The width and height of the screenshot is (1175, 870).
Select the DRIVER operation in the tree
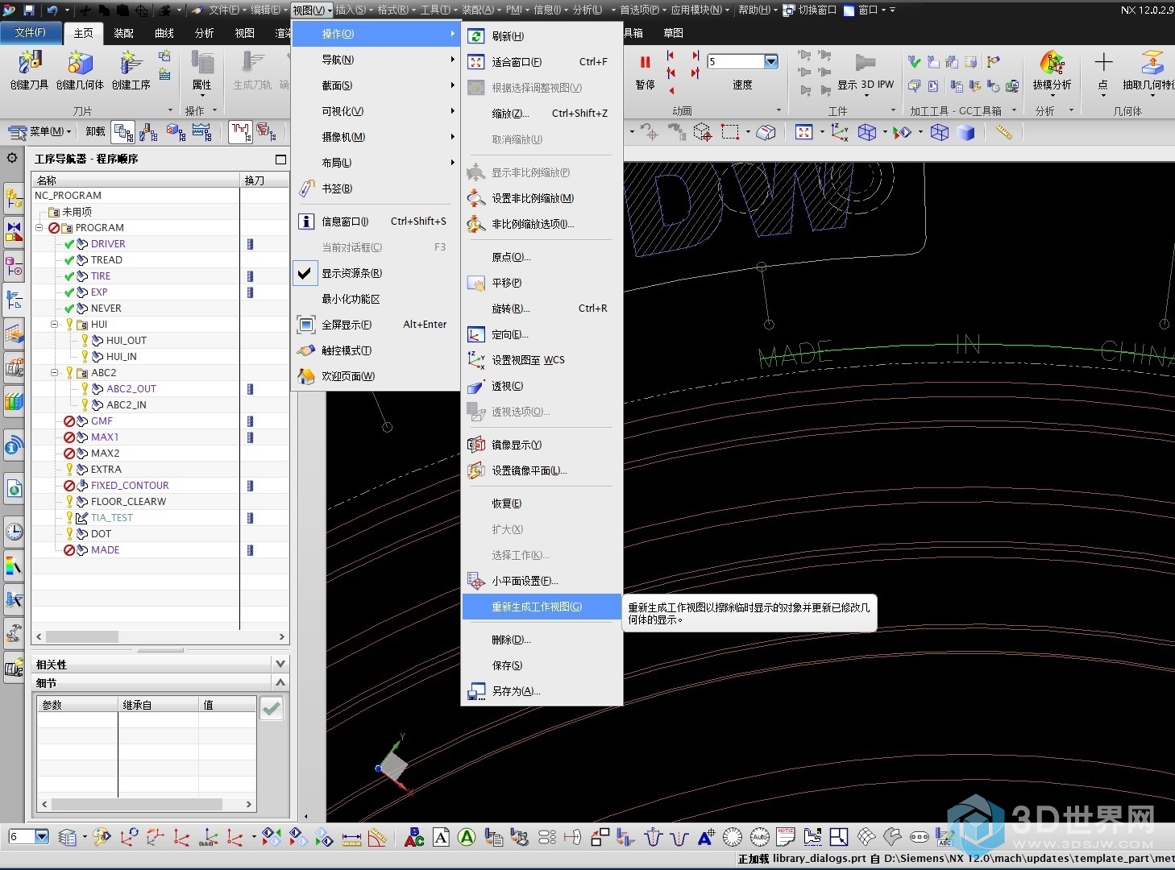pyautogui.click(x=108, y=244)
